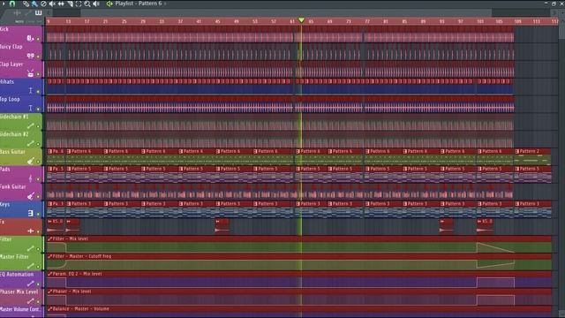
Task: Mute the Clap Layer track
Action: [x=38, y=74]
